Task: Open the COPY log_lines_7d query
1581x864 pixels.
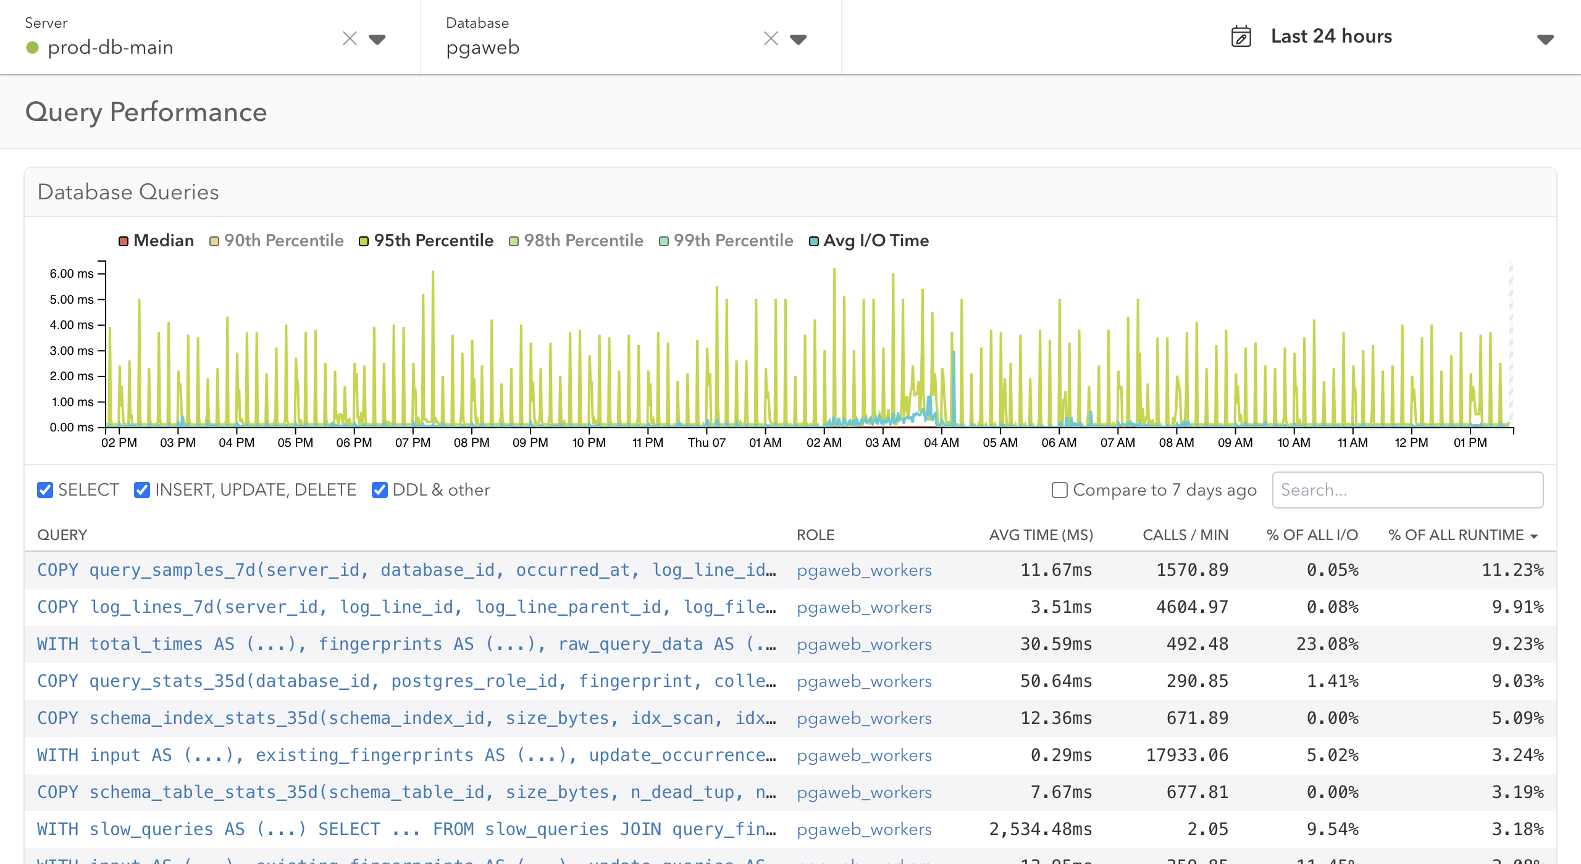Action: [406, 607]
